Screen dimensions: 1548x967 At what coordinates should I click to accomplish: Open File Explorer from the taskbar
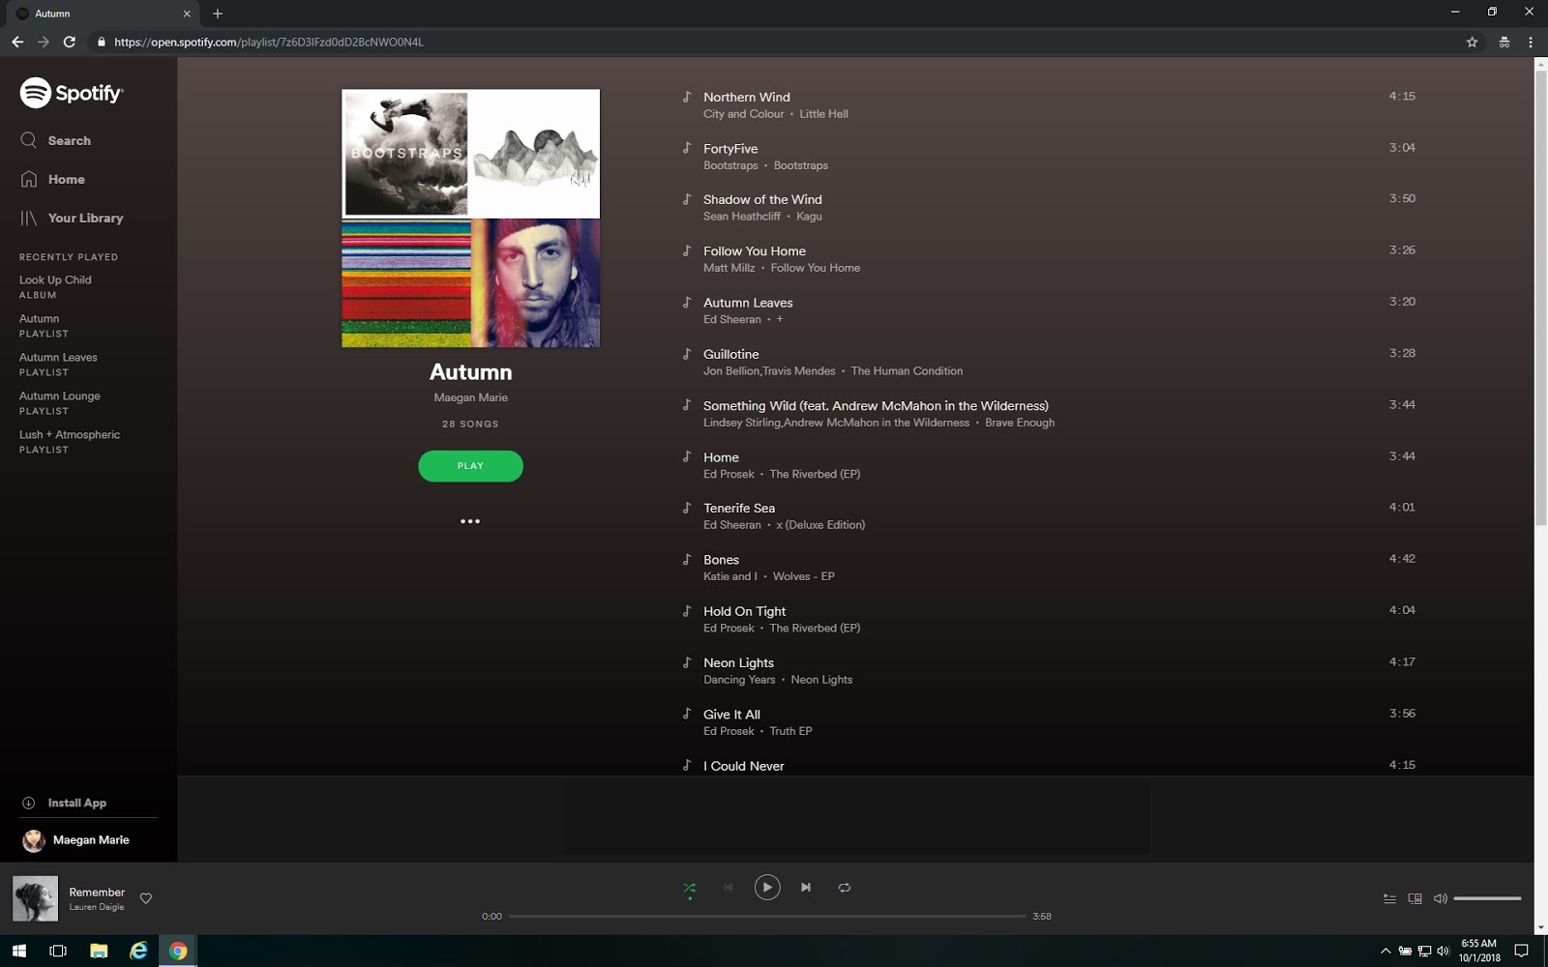pos(99,951)
